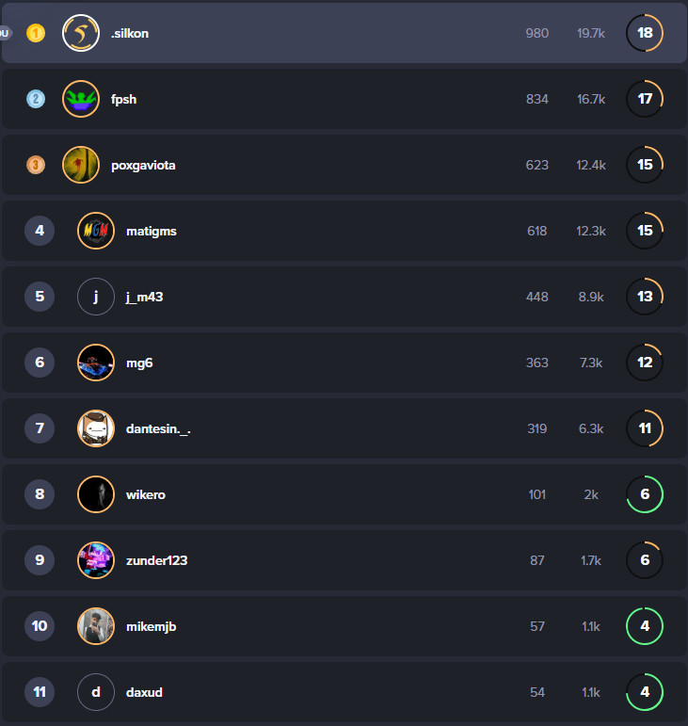
Task: Open fpsh's green creature avatar
Action: click(x=81, y=99)
